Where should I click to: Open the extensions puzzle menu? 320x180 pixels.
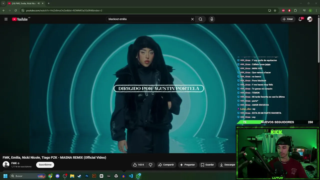pos(295,10)
